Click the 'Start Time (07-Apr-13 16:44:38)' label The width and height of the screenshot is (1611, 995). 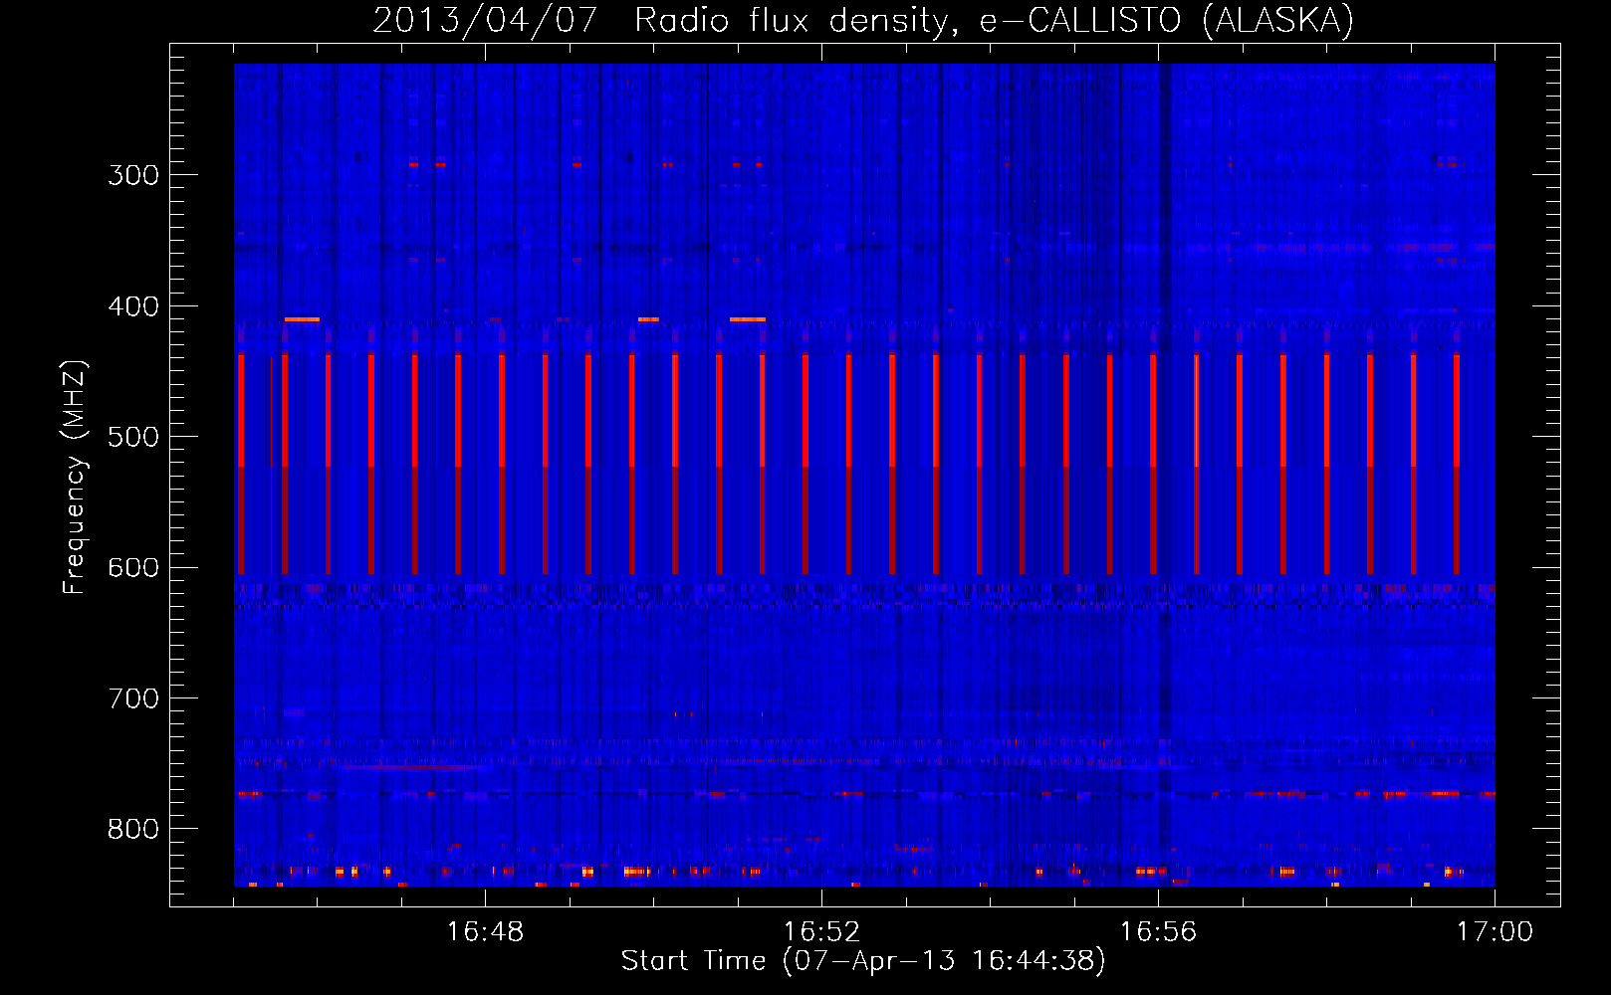tap(863, 961)
